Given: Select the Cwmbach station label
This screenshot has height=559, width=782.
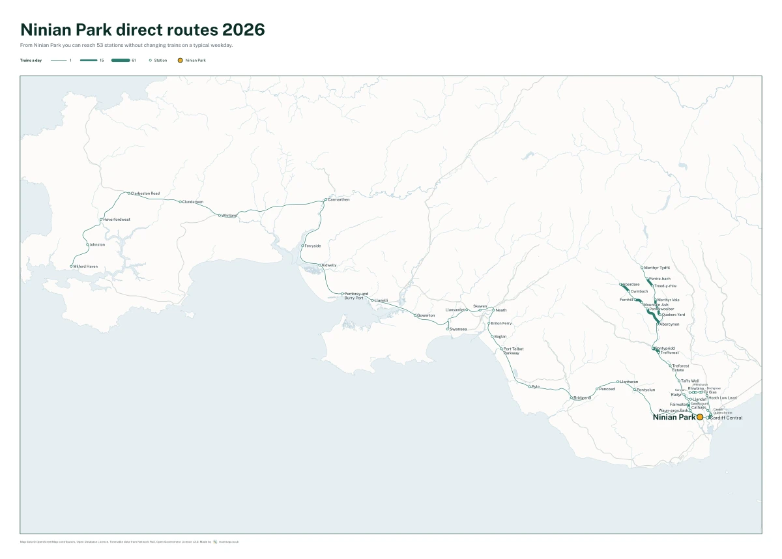Looking at the screenshot, I should (x=639, y=291).
